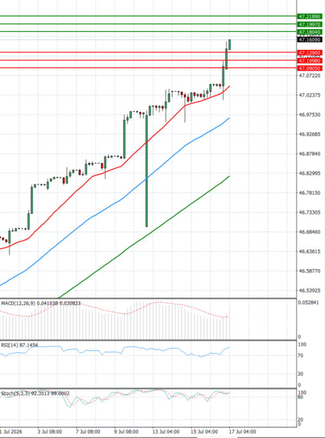Click the 47.07220 price axis value
Screen dimensions: 325x438
pos(310,76)
